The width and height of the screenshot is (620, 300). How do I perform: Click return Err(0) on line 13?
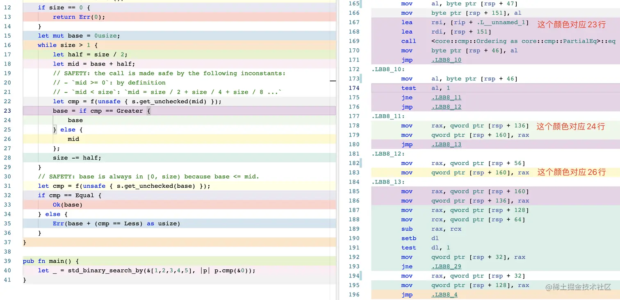tap(78, 17)
